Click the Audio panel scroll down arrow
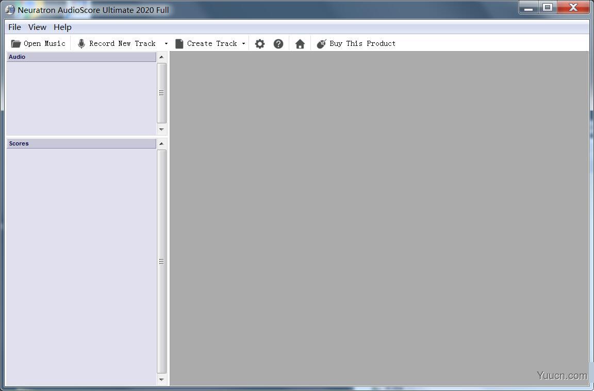The height and width of the screenshot is (391, 594). [x=161, y=129]
